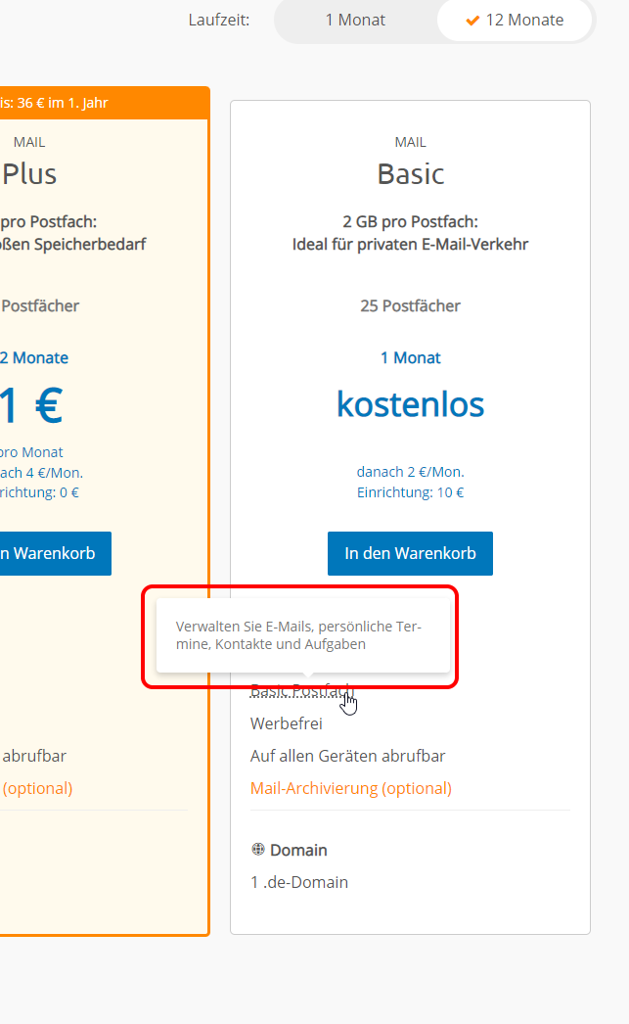Select the 1 Monat duration option
This screenshot has width=629, height=1024.
click(x=355, y=21)
